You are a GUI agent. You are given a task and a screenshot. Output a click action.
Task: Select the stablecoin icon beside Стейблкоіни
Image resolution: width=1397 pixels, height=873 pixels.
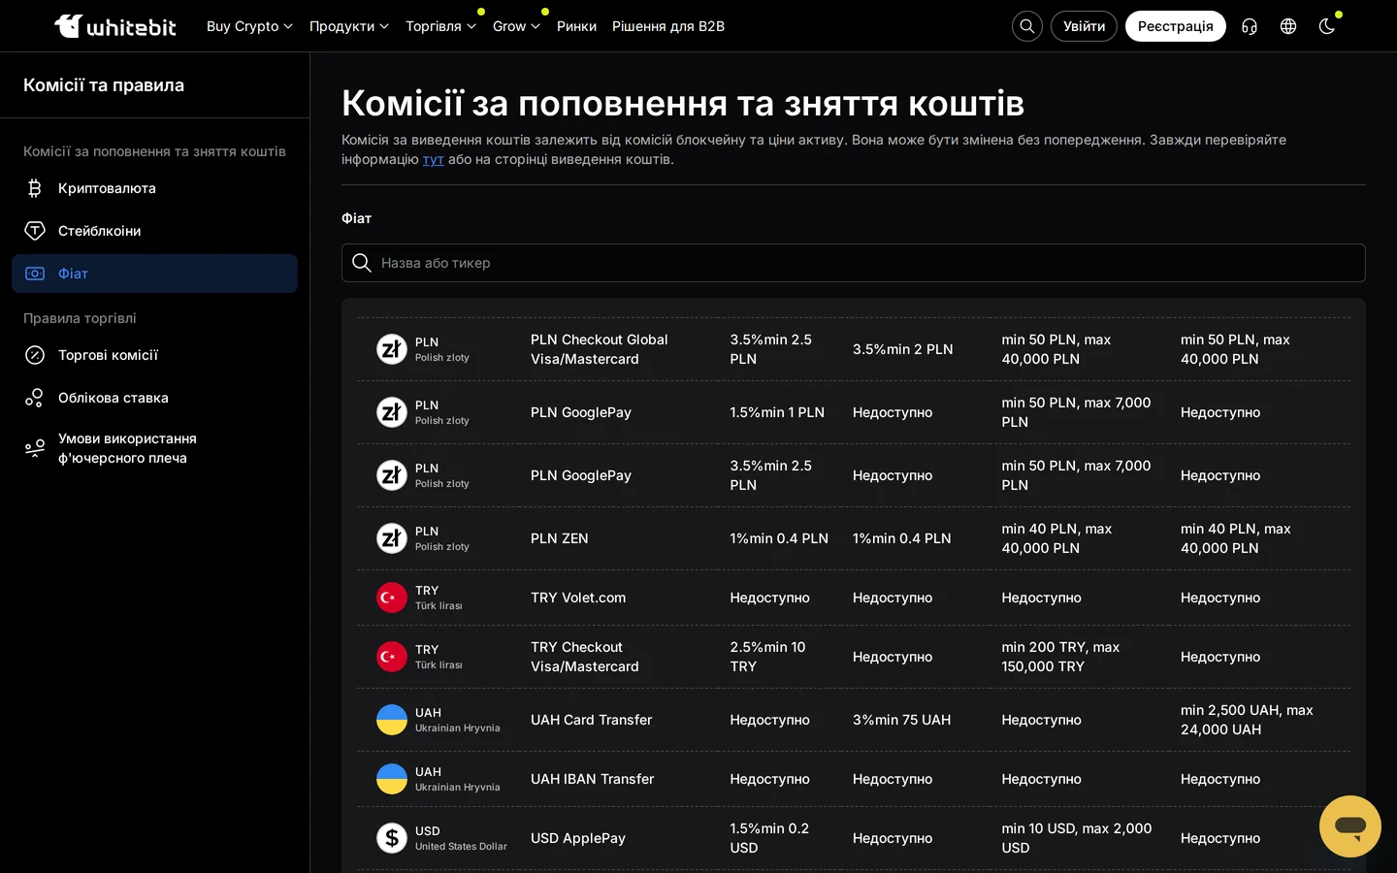pos(35,231)
